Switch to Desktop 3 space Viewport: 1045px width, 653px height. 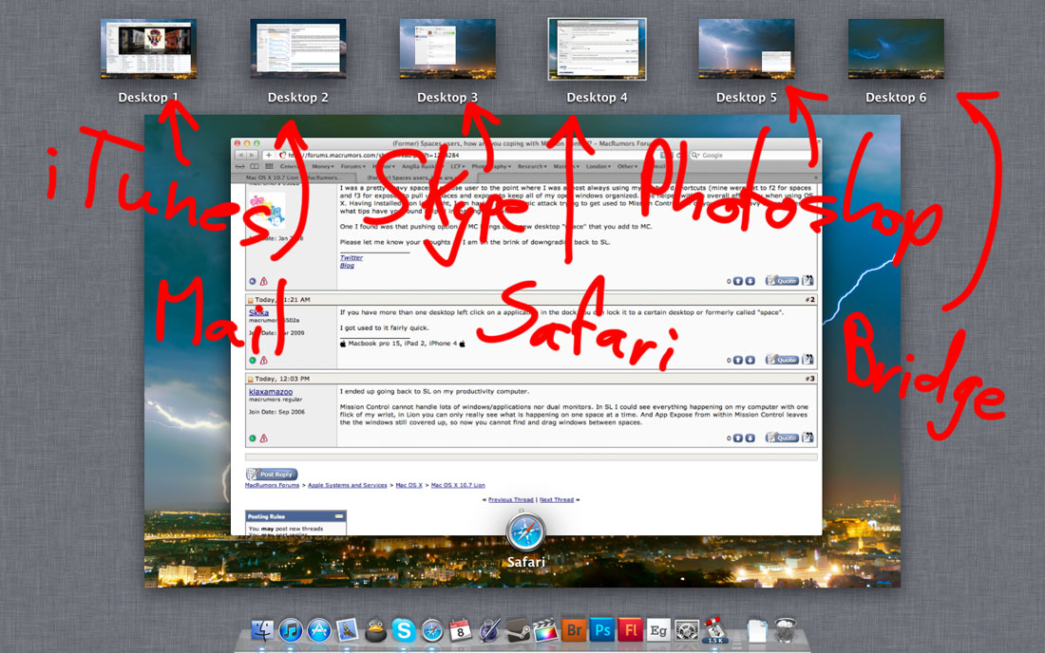tap(447, 49)
